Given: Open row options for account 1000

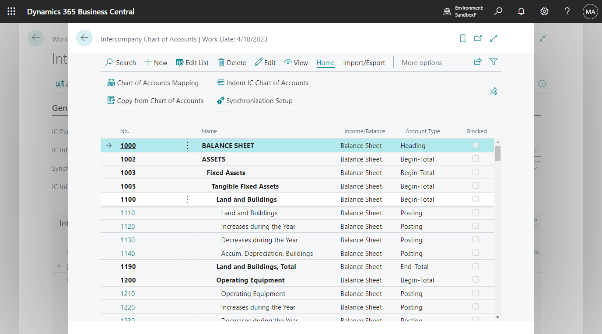Looking at the screenshot, I should pos(187,145).
